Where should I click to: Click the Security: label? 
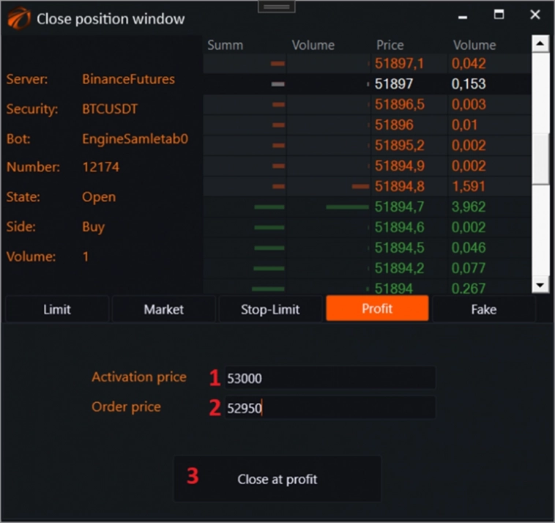32,108
